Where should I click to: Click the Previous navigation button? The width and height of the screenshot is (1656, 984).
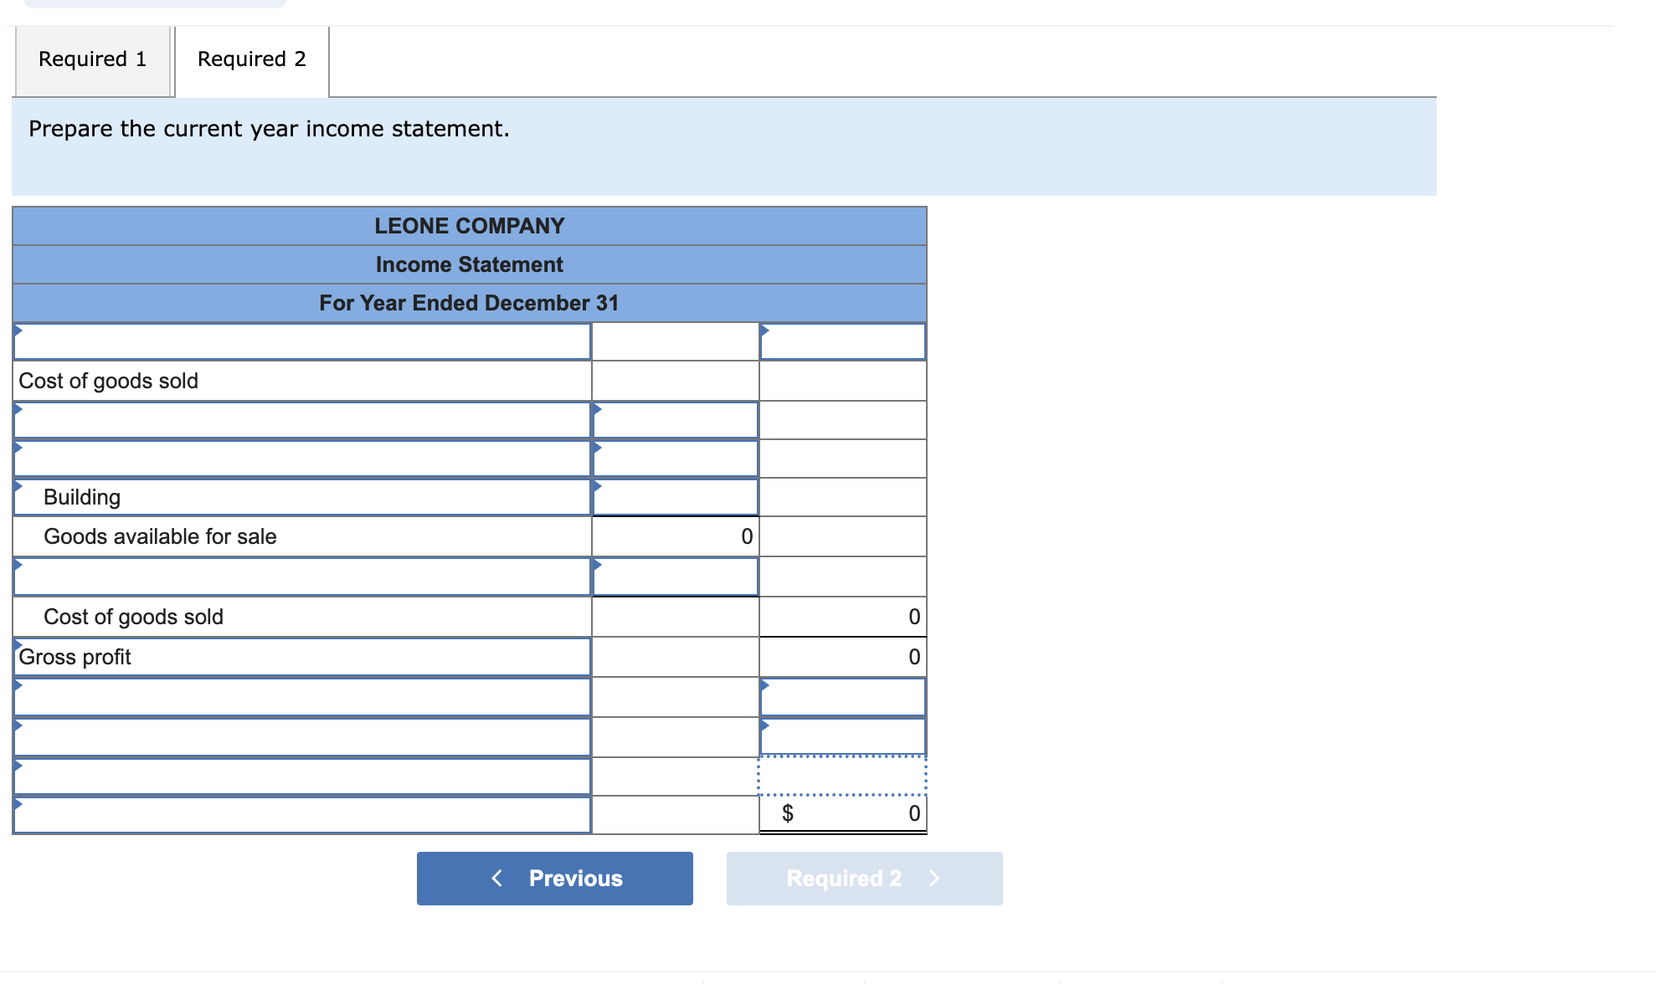tap(554, 878)
